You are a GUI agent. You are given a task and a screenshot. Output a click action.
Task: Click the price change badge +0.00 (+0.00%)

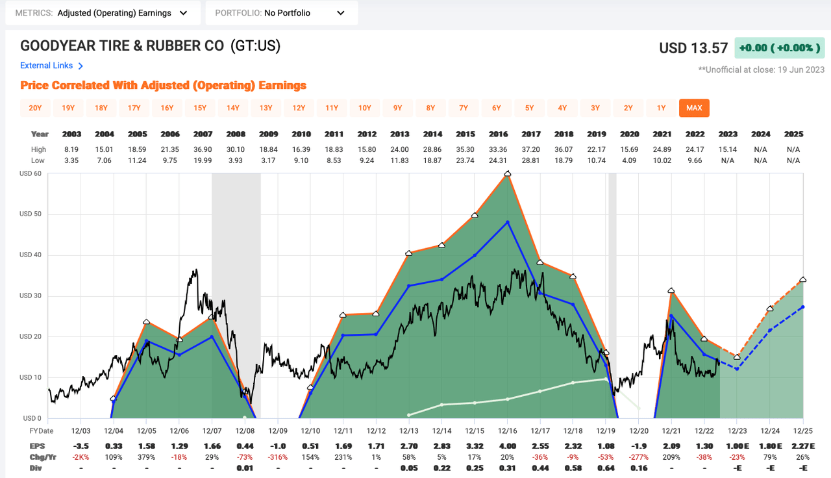[781, 47]
